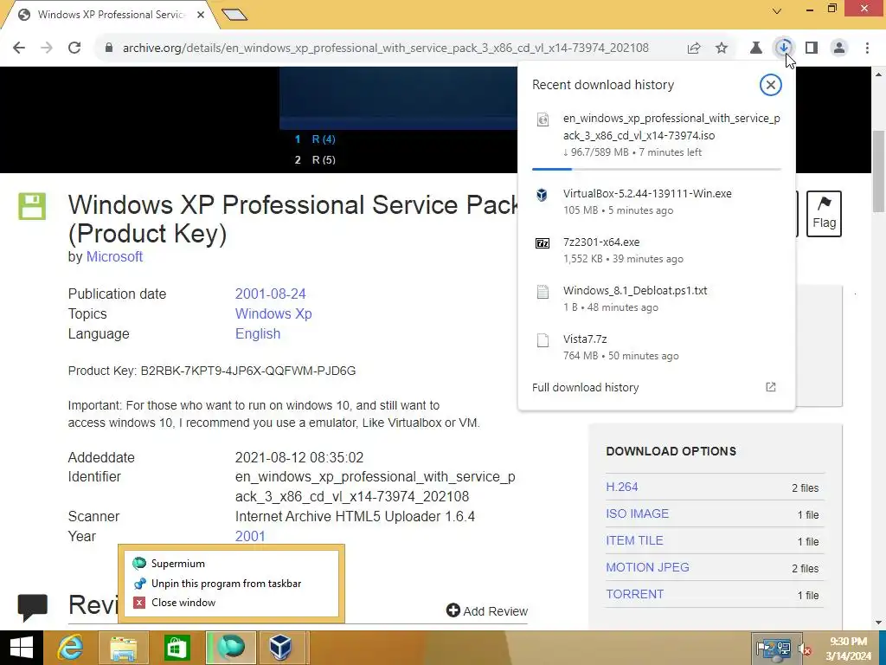
Task: Expand MOTION JPEG download option
Action: [647, 567]
